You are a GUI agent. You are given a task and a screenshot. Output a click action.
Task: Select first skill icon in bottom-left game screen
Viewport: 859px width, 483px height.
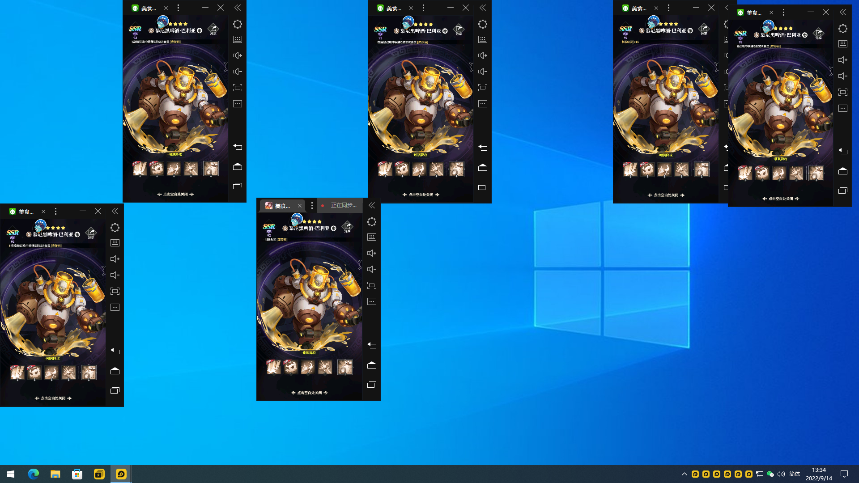tap(17, 372)
